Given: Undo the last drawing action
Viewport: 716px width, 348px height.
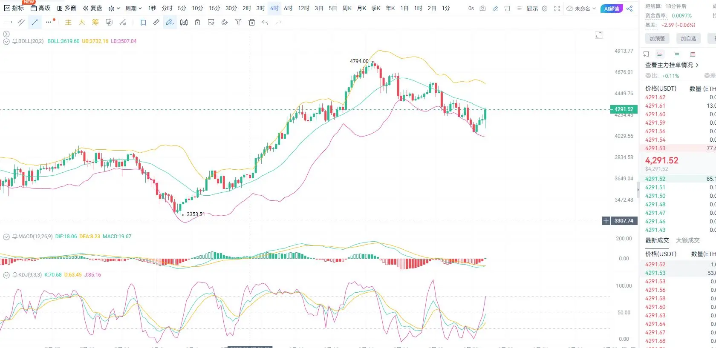Looking at the screenshot, I should coord(265,22).
